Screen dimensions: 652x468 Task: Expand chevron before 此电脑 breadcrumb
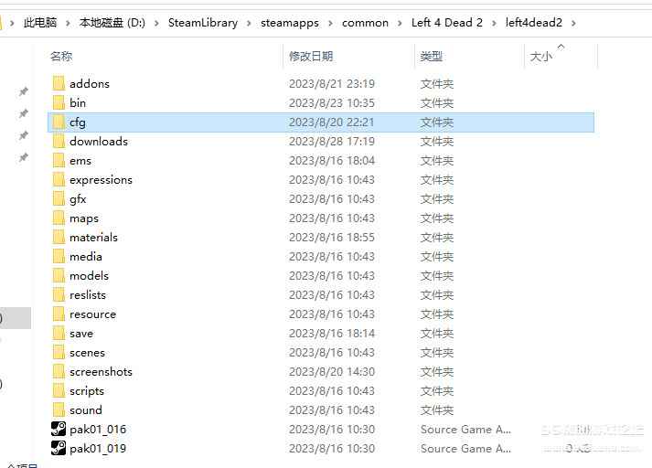tap(12, 23)
